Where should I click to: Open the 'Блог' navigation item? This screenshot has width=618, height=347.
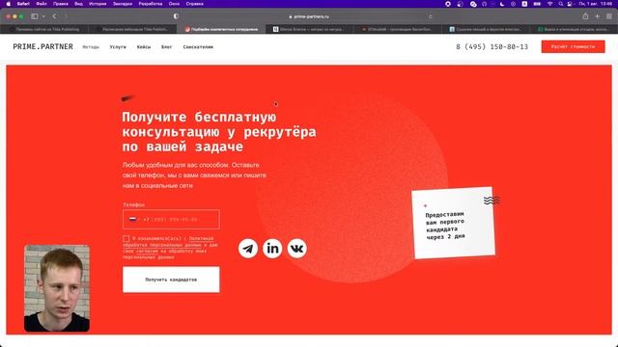[167, 47]
